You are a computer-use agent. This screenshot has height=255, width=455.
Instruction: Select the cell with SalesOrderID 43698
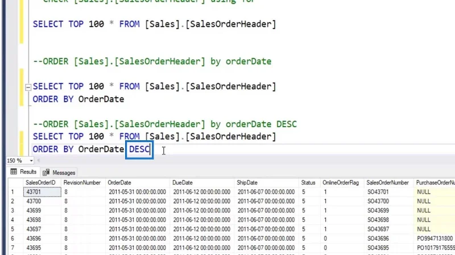click(x=42, y=220)
